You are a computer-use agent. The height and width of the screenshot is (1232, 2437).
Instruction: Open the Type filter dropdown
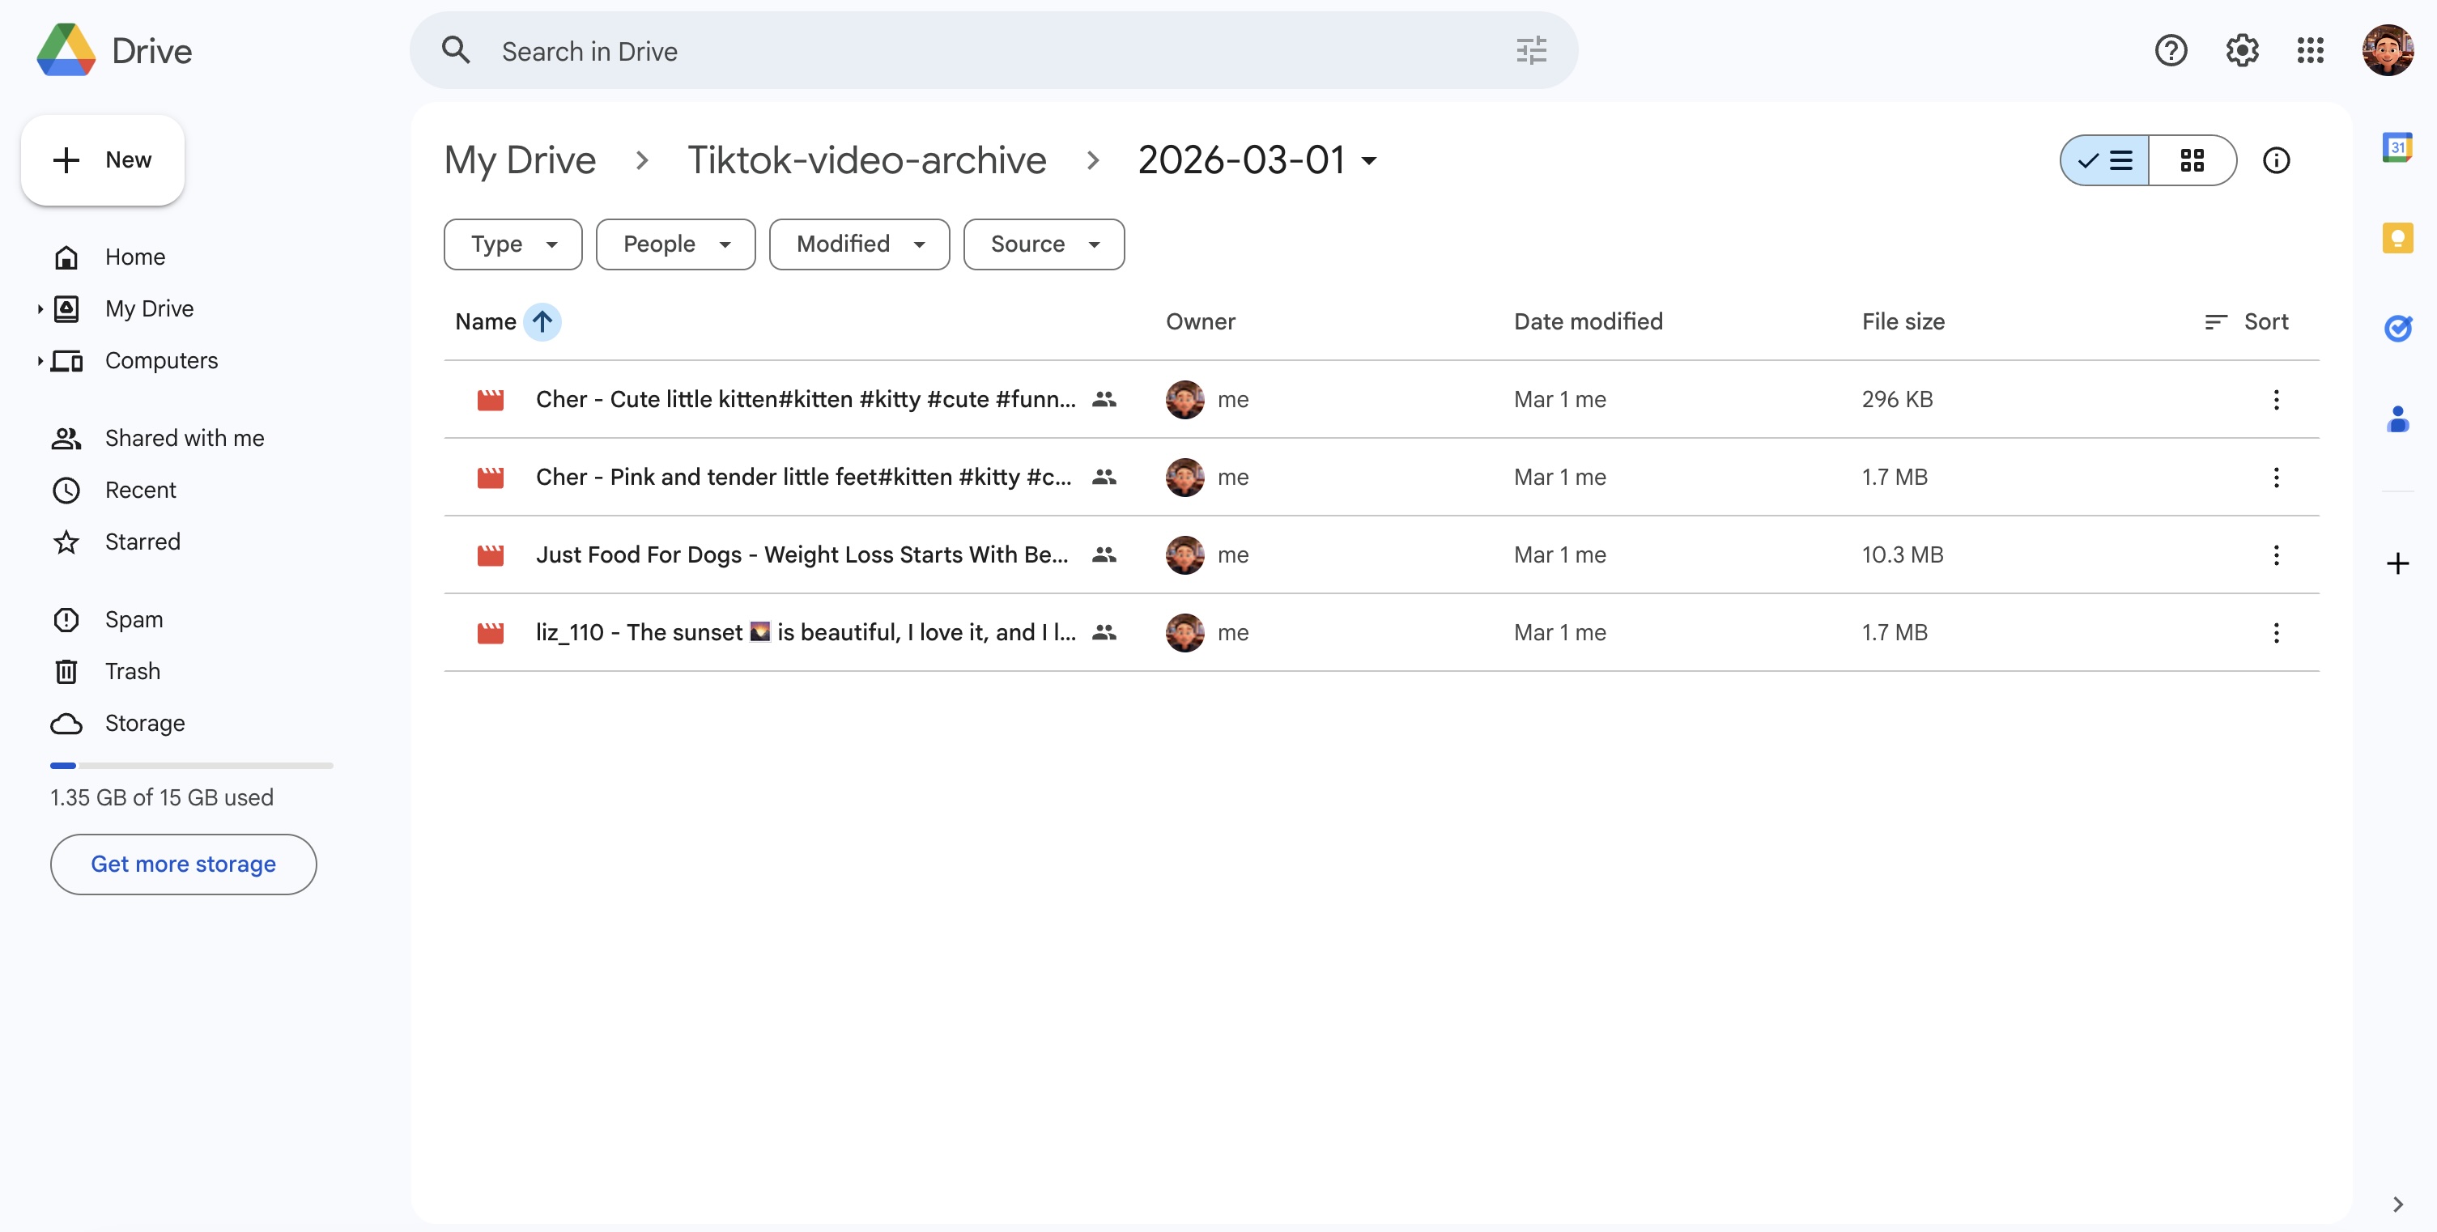point(512,244)
